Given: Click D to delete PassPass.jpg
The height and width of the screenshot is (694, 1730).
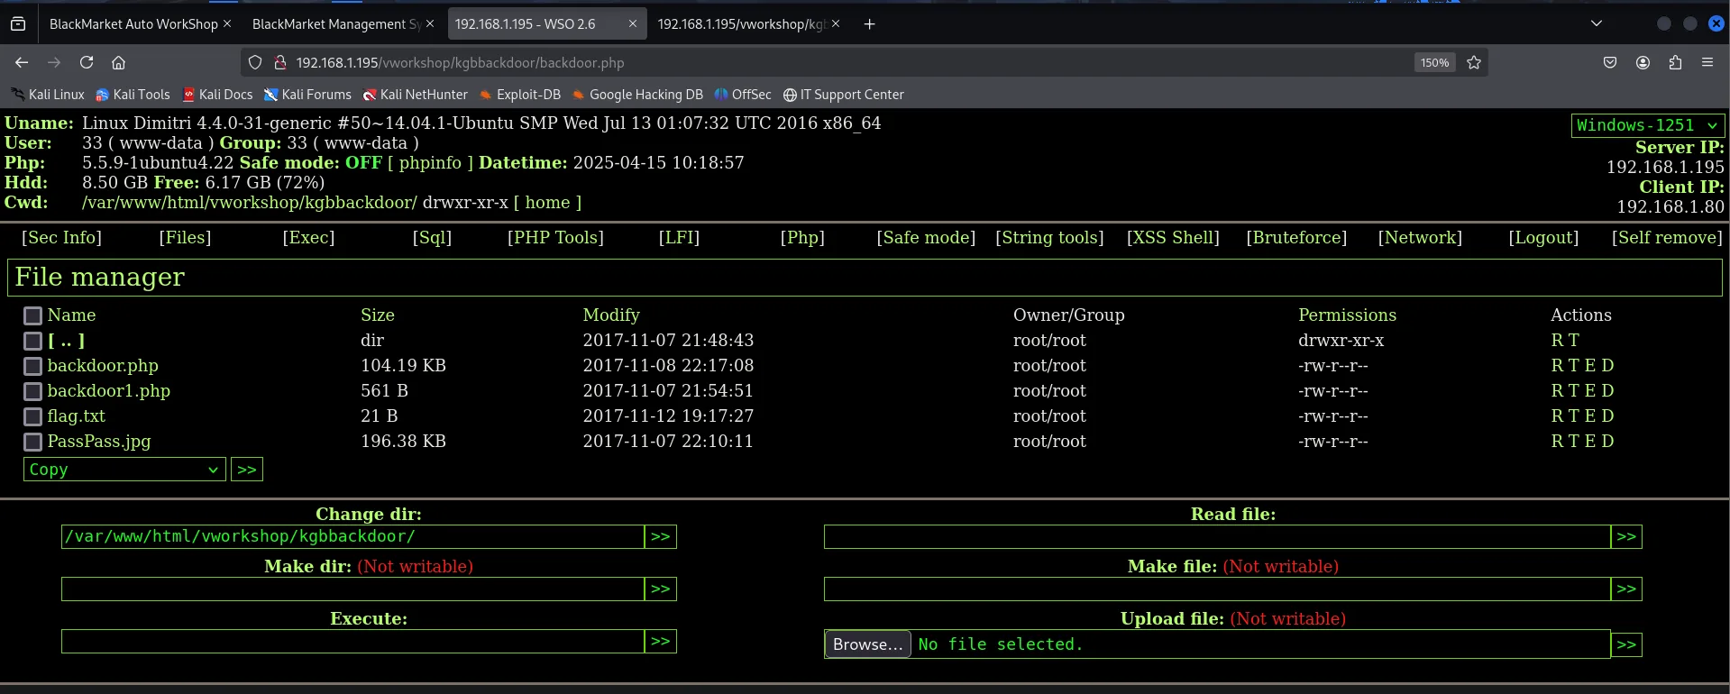Looking at the screenshot, I should tap(1607, 442).
